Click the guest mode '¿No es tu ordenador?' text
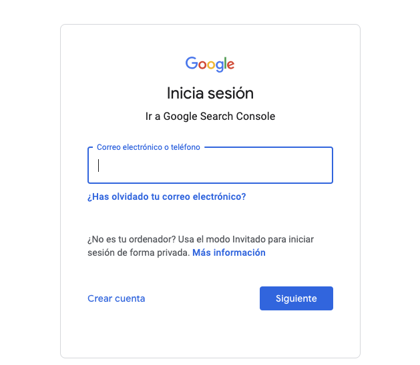 (x=132, y=239)
